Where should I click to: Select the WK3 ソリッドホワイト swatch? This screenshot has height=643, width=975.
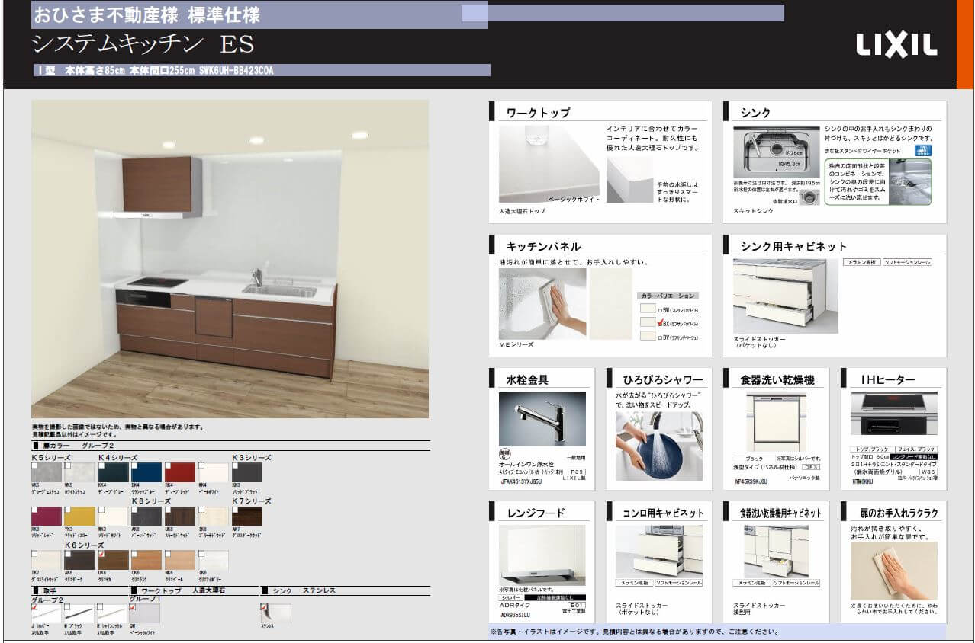point(113,517)
